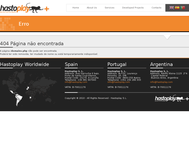Click the Spain info@hastoplay.com email link
189x141 pixels.
pos(76,82)
